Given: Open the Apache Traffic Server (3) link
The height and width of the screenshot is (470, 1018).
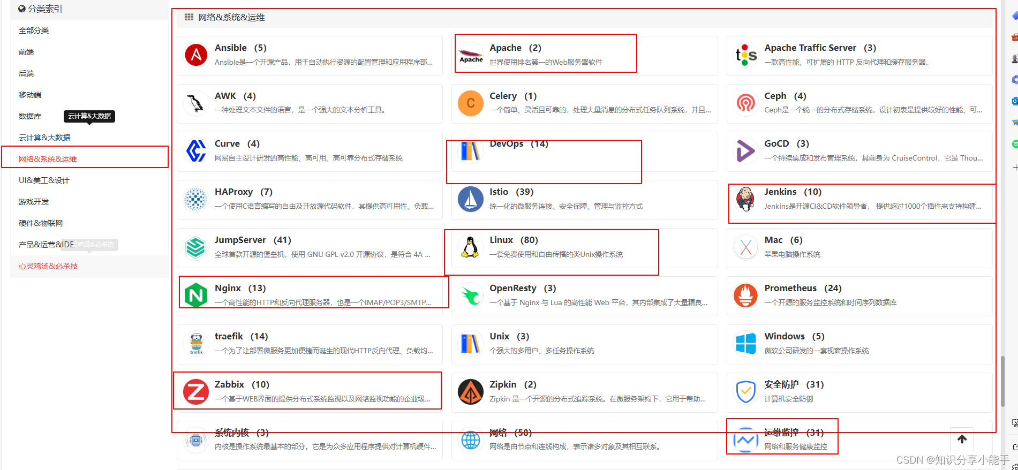Looking at the screenshot, I should pos(820,48).
